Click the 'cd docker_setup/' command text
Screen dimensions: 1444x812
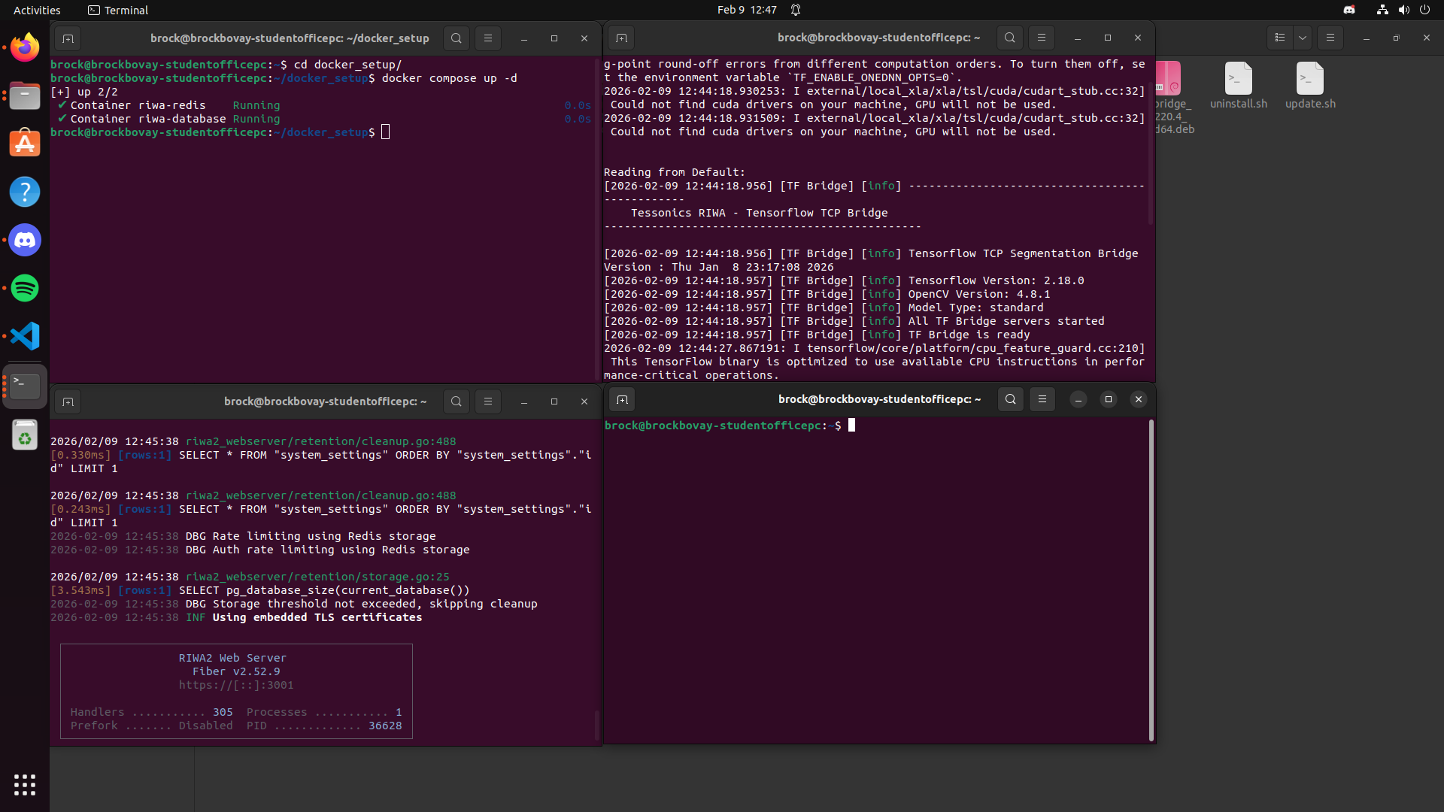(x=347, y=65)
